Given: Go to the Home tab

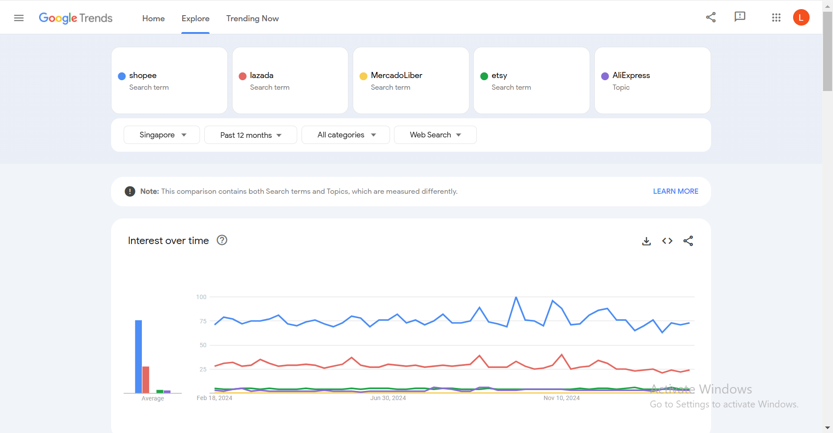Looking at the screenshot, I should coord(153,18).
